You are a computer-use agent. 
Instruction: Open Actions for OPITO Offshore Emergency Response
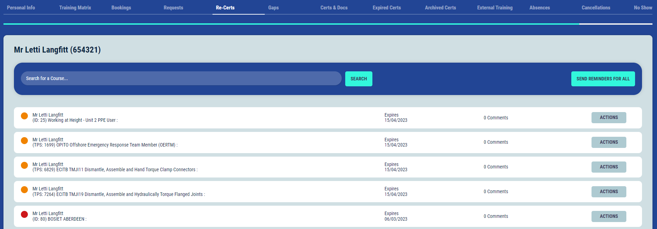(609, 142)
